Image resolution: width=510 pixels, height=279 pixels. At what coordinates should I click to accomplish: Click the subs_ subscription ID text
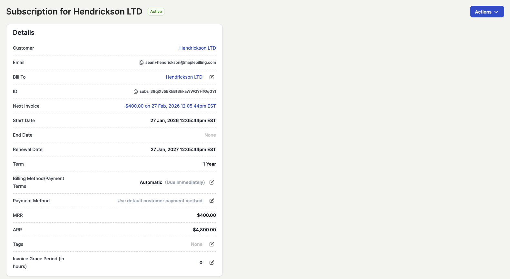178,91
